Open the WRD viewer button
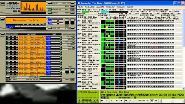Image resolution: width=185 pixels, height=104 pixels. coord(140,101)
